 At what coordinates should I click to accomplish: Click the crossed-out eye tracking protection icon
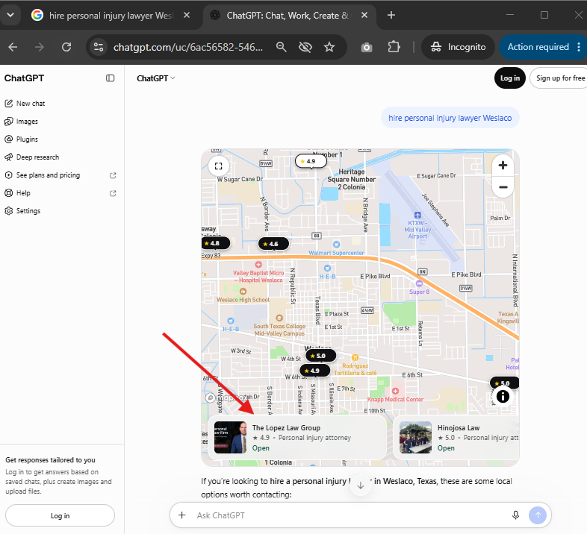(x=305, y=47)
